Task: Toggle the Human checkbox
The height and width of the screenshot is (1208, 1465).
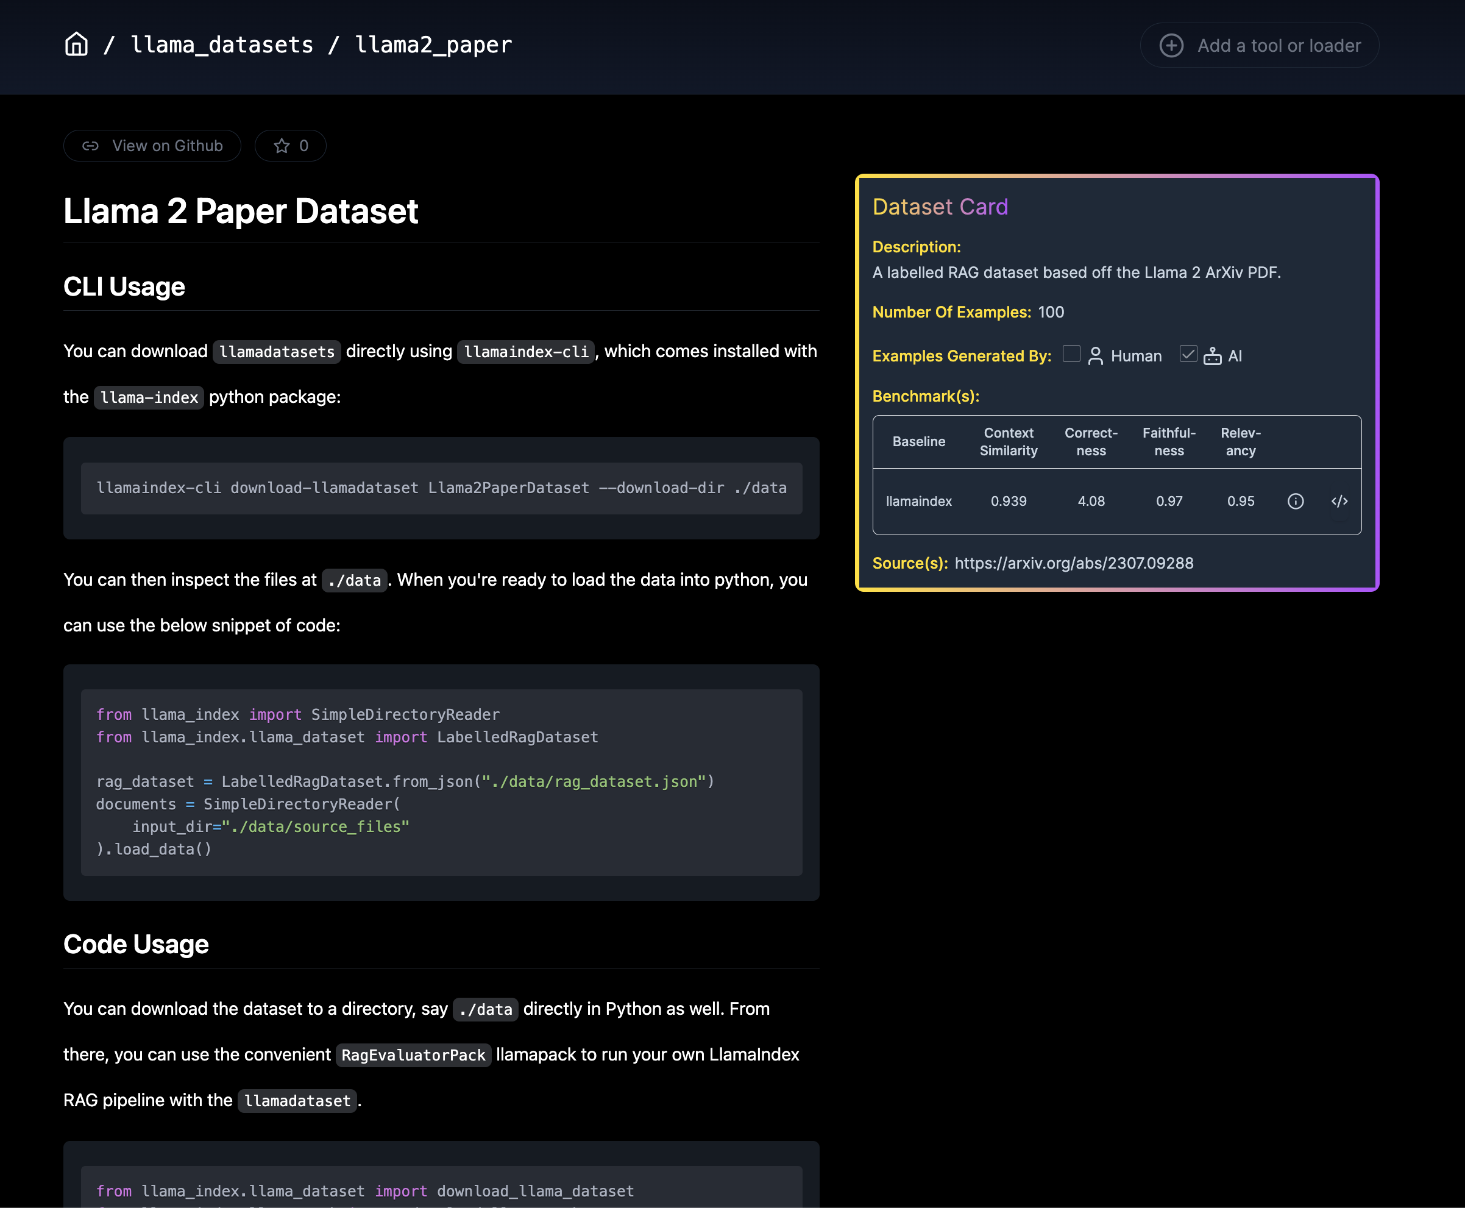Action: click(1071, 354)
